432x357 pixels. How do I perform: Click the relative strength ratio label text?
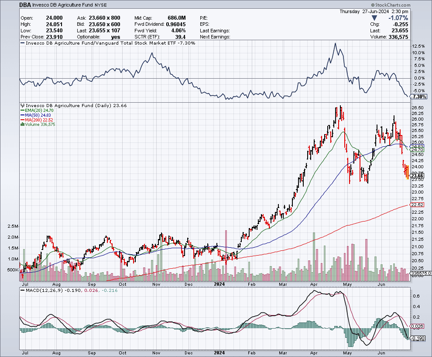(110, 43)
